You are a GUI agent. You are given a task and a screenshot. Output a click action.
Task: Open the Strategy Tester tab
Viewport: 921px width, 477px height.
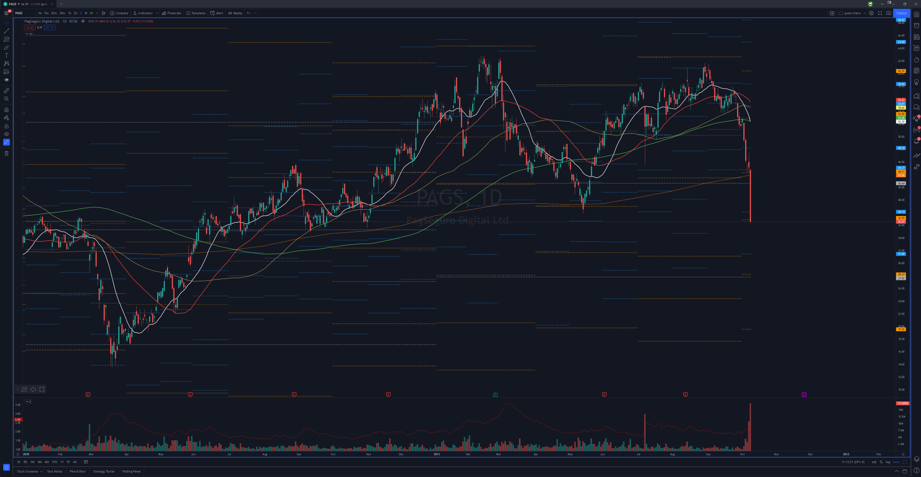pyautogui.click(x=104, y=471)
